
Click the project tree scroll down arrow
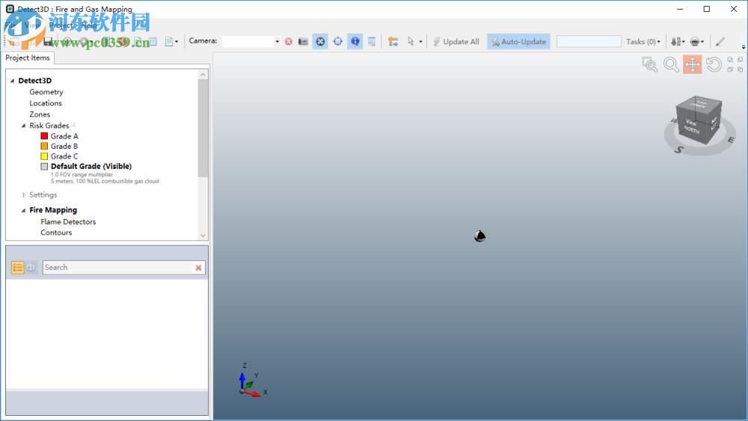click(203, 236)
